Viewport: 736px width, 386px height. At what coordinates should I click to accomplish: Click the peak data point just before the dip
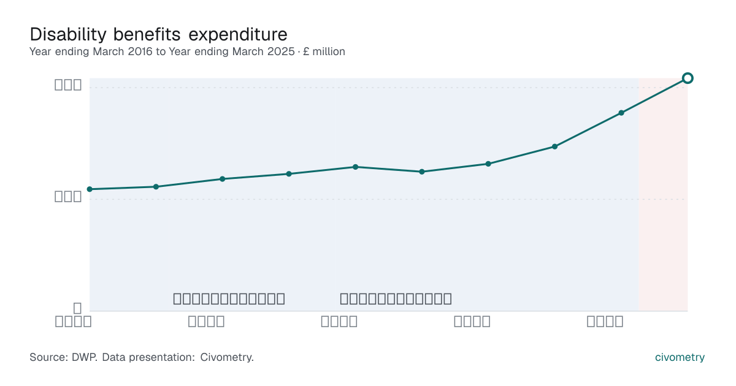[x=355, y=167]
